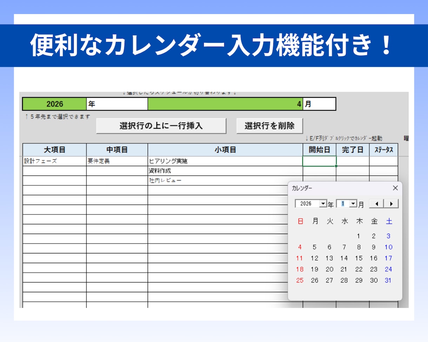Pick Saturday 31 in the calendar

point(388,280)
